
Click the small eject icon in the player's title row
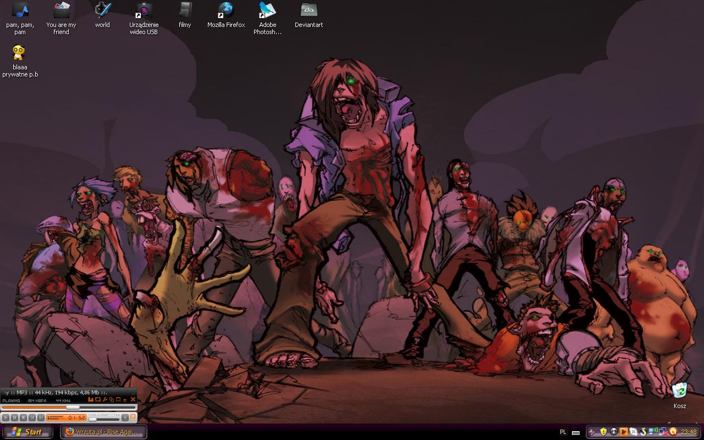click(x=125, y=400)
